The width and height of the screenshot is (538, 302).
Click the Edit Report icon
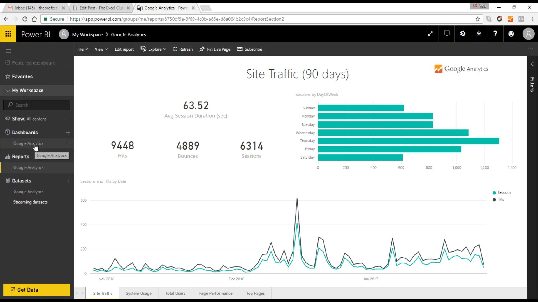click(124, 49)
